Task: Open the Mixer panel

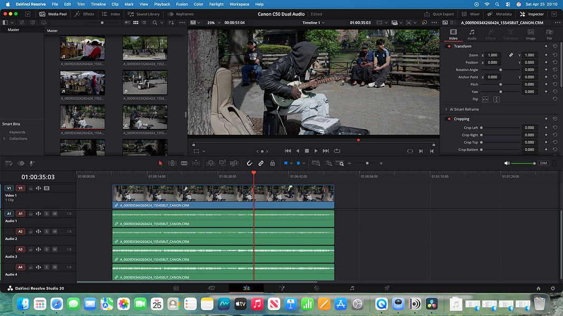Action: pos(471,14)
